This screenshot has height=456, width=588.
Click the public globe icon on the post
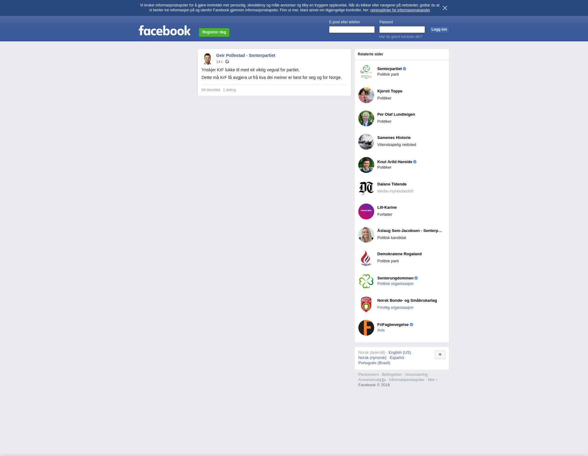point(227,62)
